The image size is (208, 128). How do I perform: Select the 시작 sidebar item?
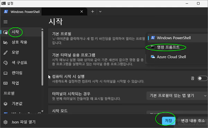(x=21, y=32)
